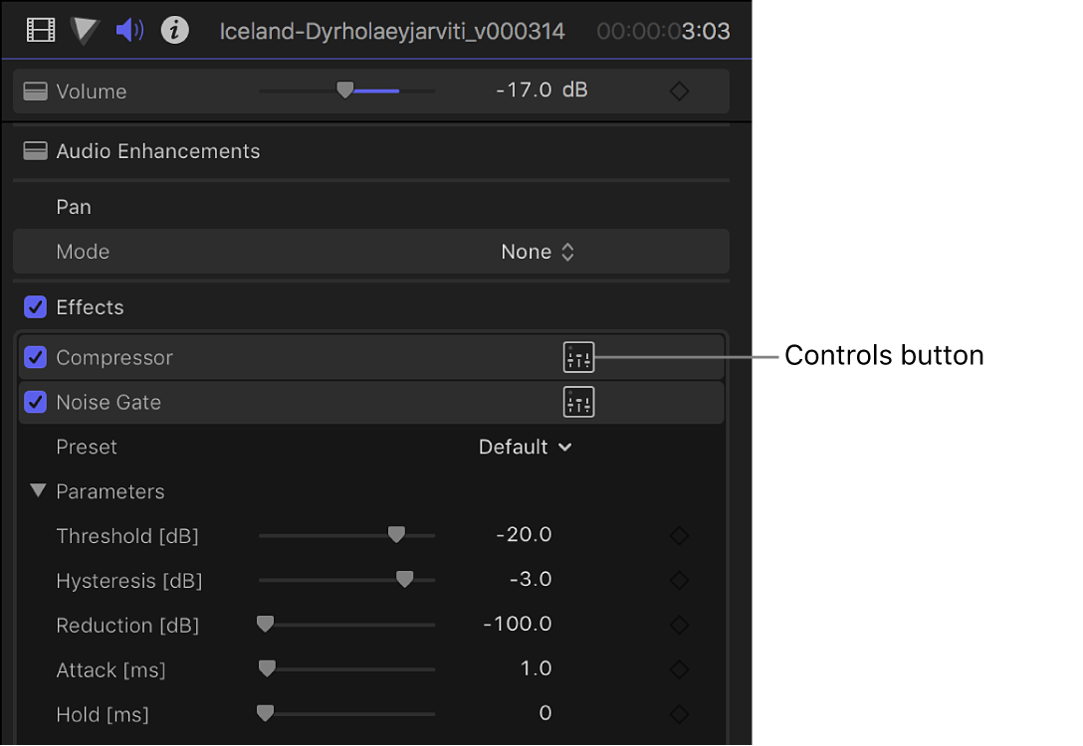
Task: Click the speaker audio icon in toolbar
Action: pyautogui.click(x=127, y=29)
